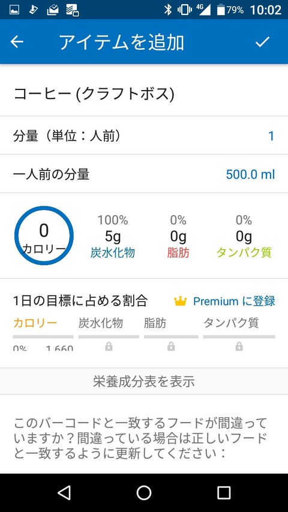Tap the Bluetooth status bar icon
This screenshot has width=288, height=512.
(x=168, y=10)
